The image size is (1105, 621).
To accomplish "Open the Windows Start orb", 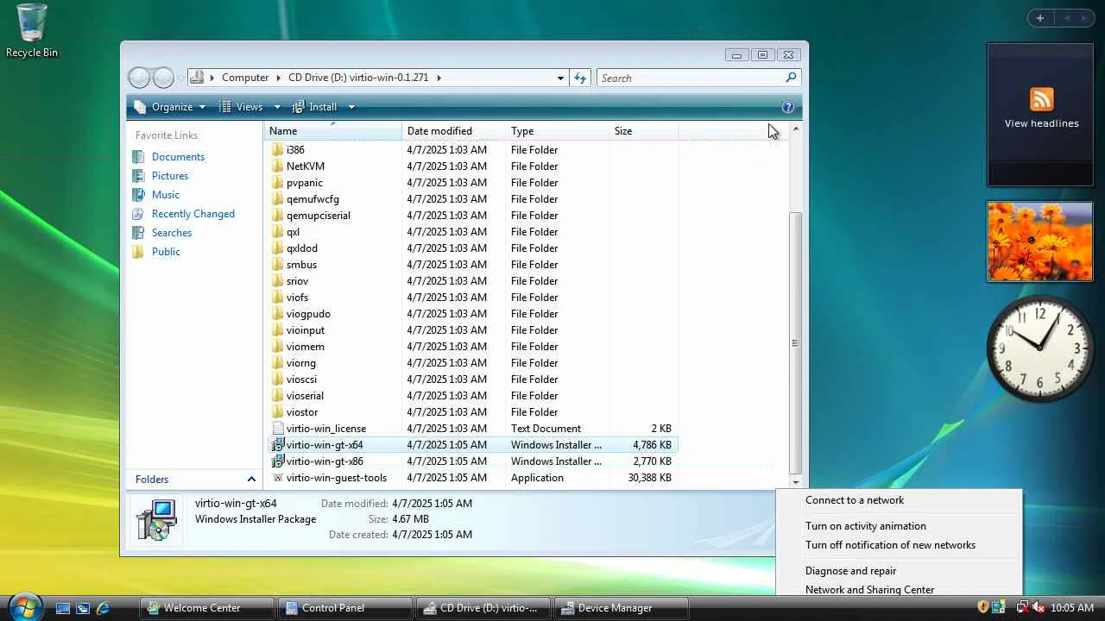I will coord(24,606).
